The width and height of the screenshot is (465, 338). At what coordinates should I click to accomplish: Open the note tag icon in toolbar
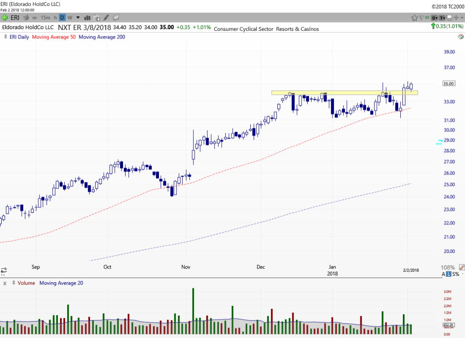click(x=116, y=18)
